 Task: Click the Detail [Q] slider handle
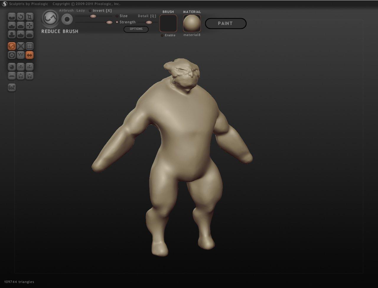tap(149, 22)
